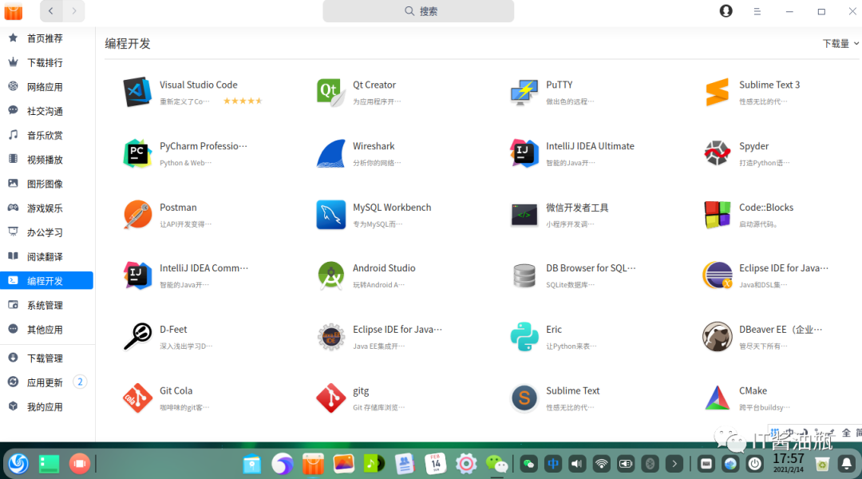Select the IntelliJ IDEA Ultimate icon
862x479 pixels.
[524, 153]
